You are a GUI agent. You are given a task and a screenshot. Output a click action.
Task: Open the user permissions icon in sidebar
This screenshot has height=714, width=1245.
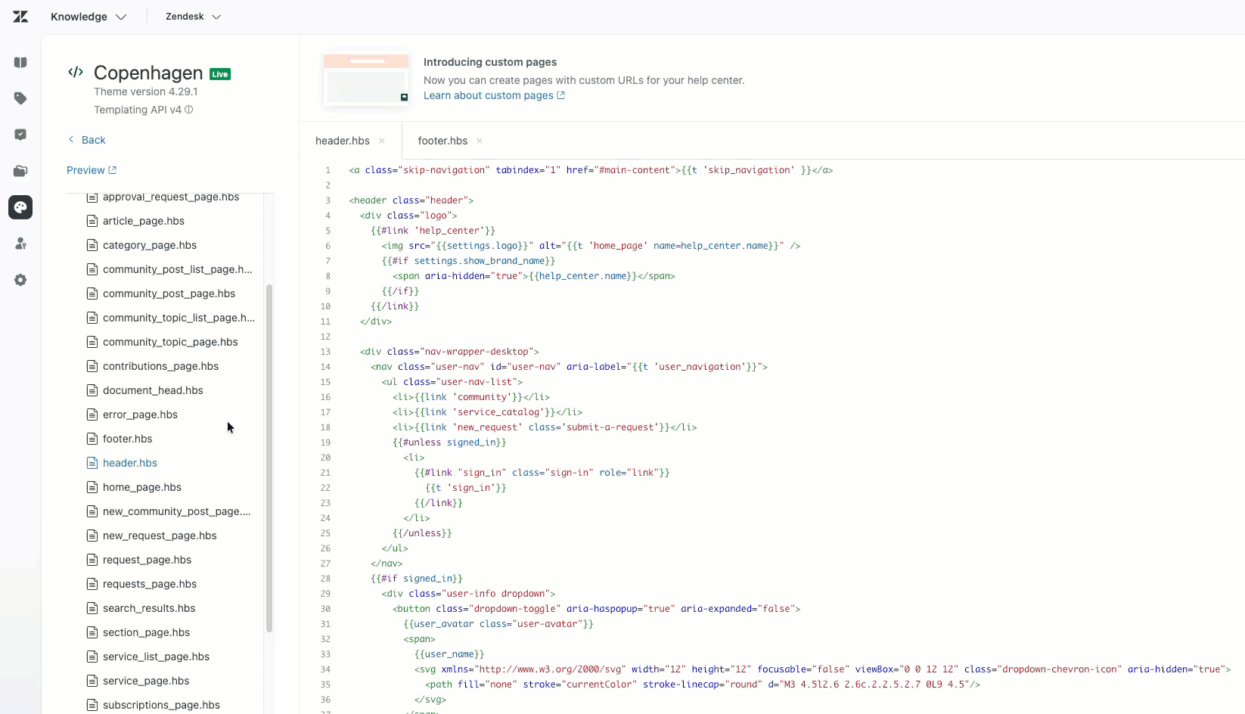click(x=20, y=244)
